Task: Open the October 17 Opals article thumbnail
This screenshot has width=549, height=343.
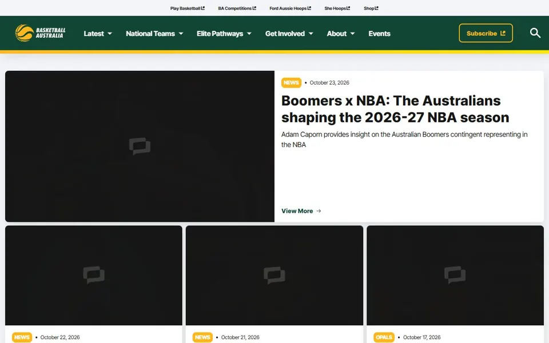Action: (455, 276)
